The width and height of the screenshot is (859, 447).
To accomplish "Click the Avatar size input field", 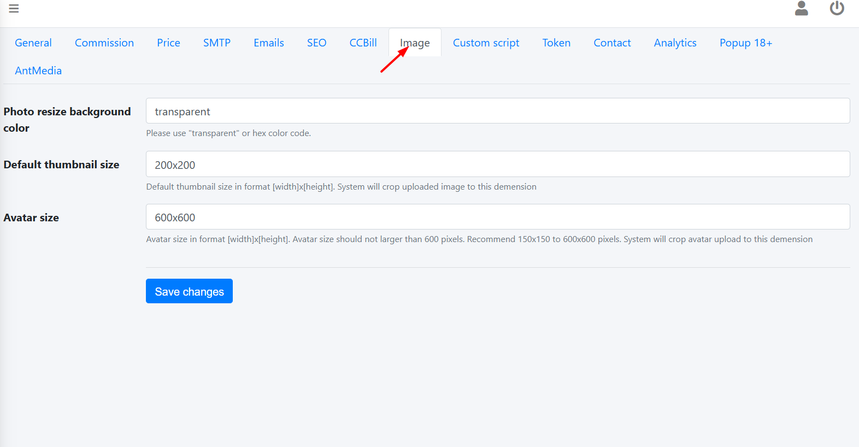I will pyautogui.click(x=497, y=217).
